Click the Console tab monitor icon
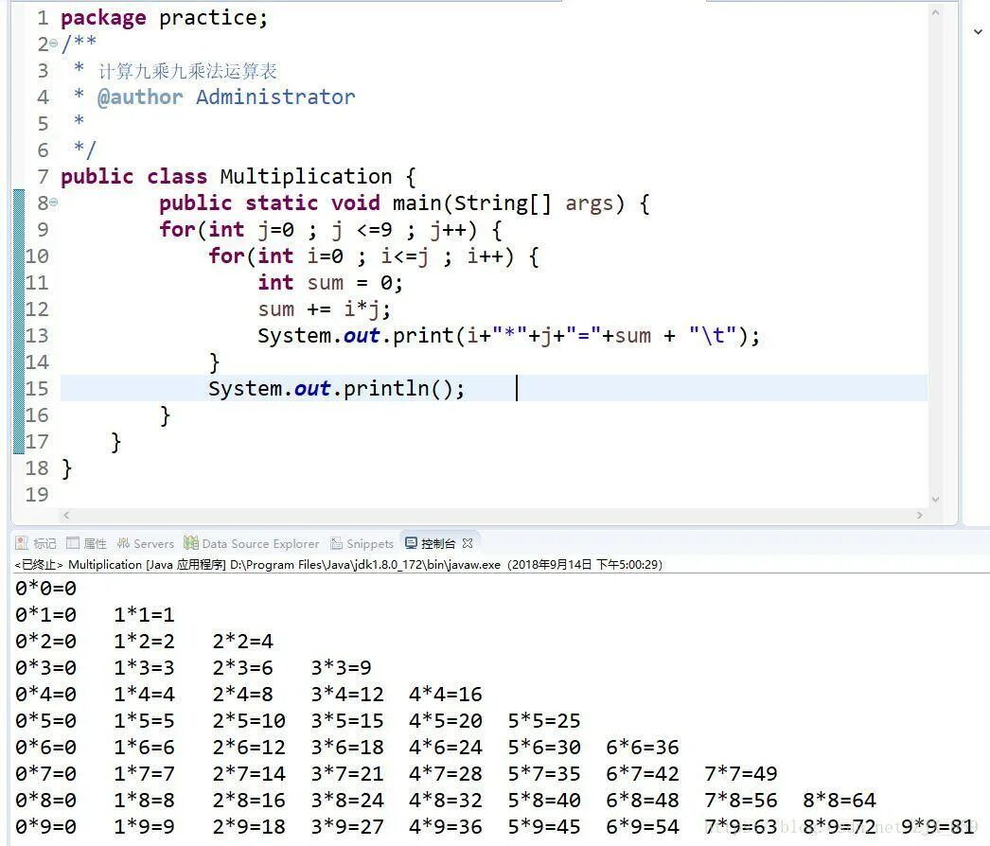The image size is (990, 846). (x=411, y=543)
